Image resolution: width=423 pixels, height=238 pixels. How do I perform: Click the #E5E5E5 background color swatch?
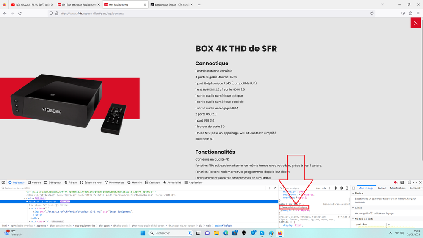302,194
